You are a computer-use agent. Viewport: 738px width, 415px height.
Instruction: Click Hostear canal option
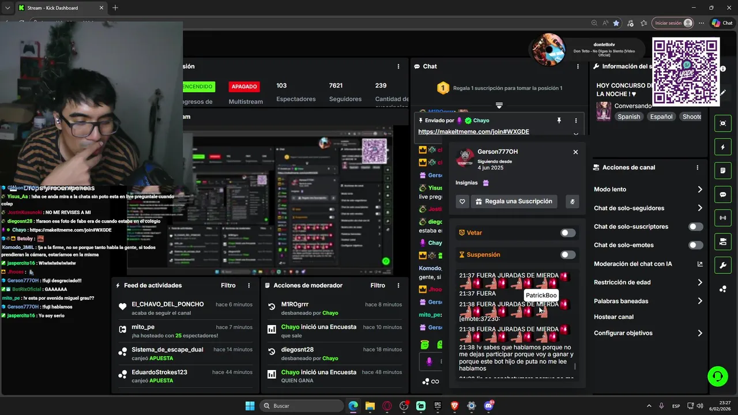613,317
